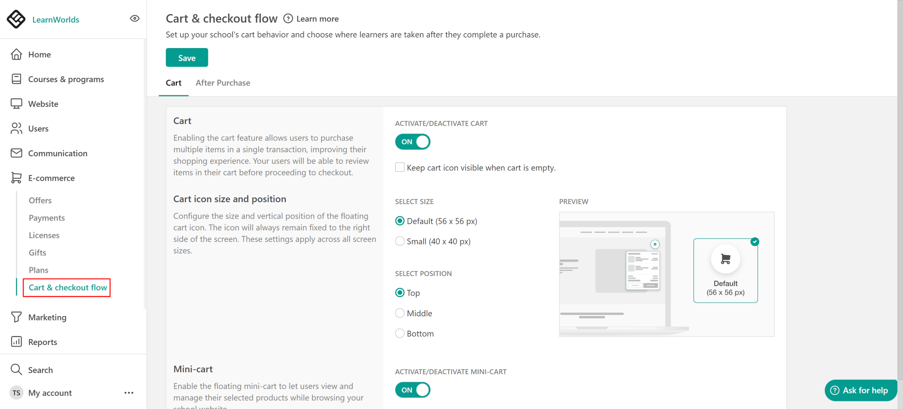
Task: Open Search from the sidebar
Action: (41, 369)
